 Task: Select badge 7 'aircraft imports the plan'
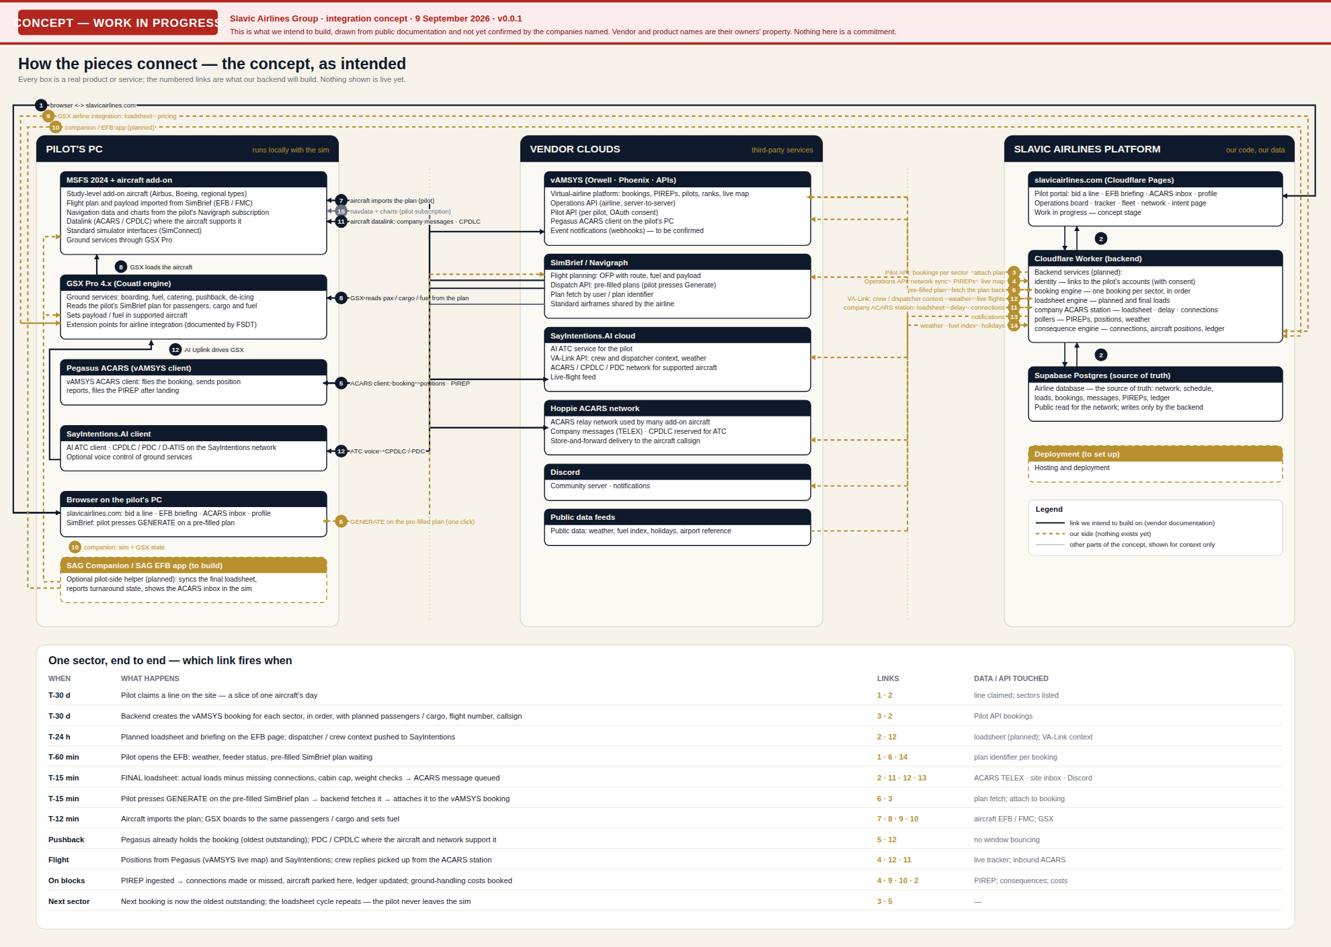click(341, 201)
